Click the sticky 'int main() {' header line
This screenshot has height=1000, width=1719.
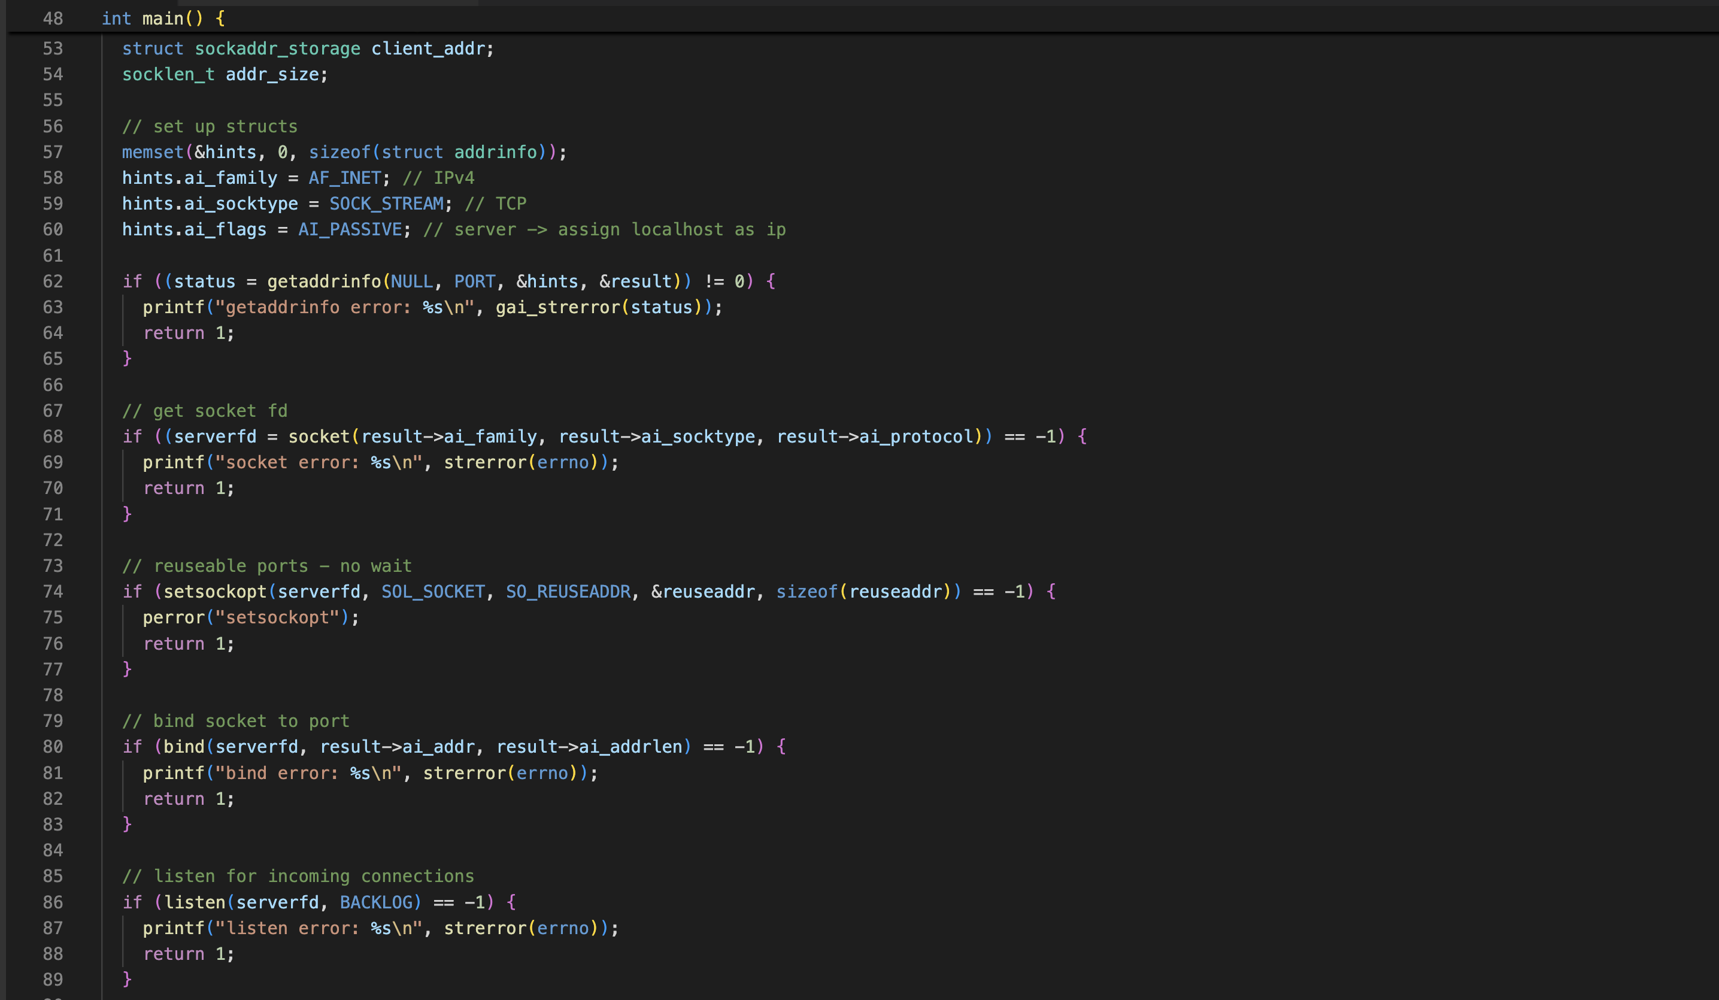click(x=163, y=19)
